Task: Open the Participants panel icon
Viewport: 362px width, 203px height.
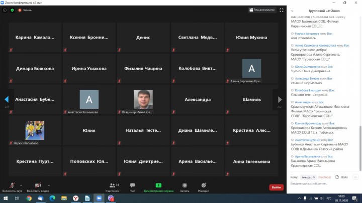Action: tap(112, 185)
